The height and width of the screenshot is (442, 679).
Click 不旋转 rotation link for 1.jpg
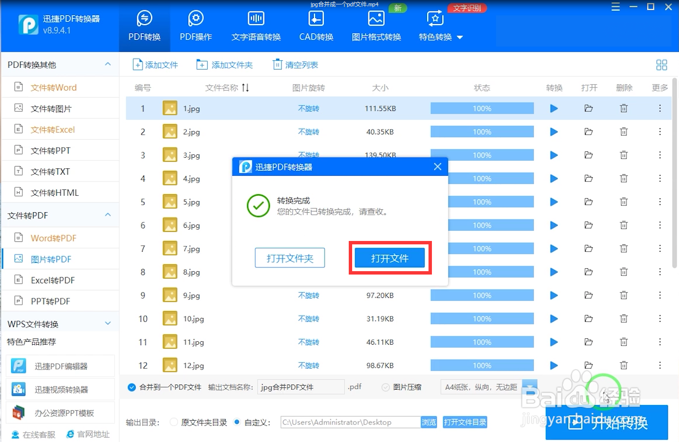pos(308,109)
